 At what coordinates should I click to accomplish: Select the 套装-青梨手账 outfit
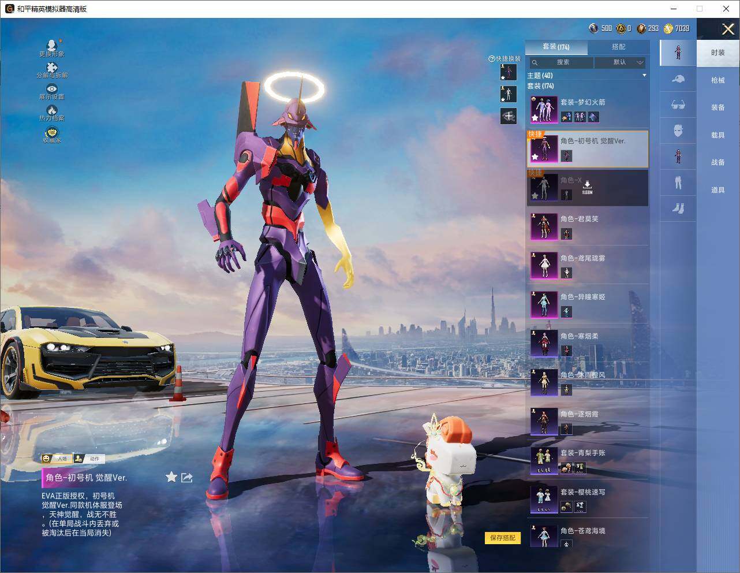click(587, 460)
